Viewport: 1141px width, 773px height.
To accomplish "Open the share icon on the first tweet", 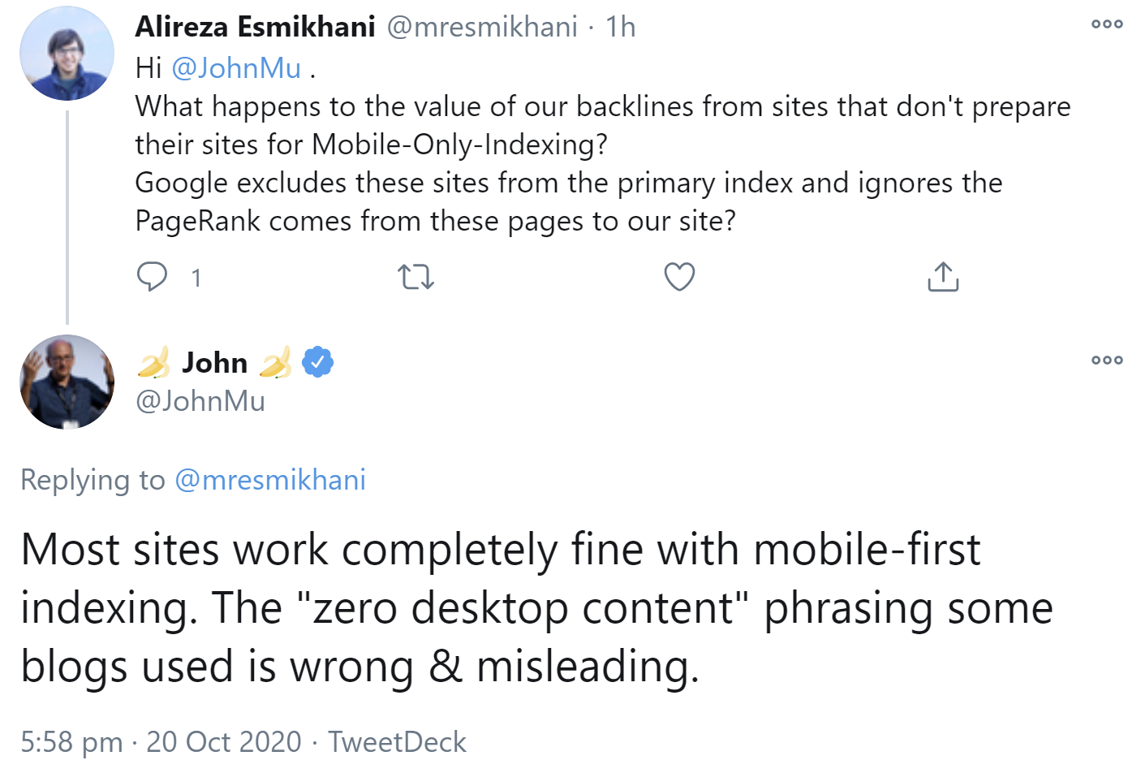I will [942, 276].
